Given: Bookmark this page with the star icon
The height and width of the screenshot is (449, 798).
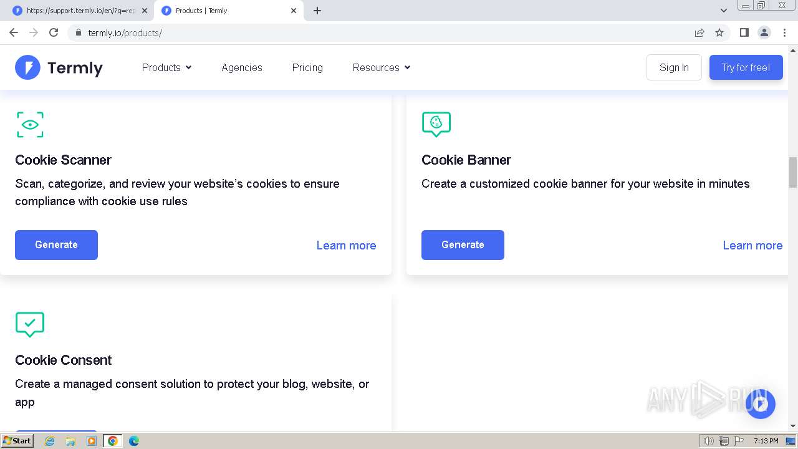Looking at the screenshot, I should point(719,32).
